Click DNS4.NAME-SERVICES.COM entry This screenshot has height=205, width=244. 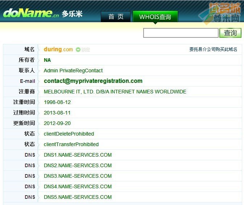[78, 186]
